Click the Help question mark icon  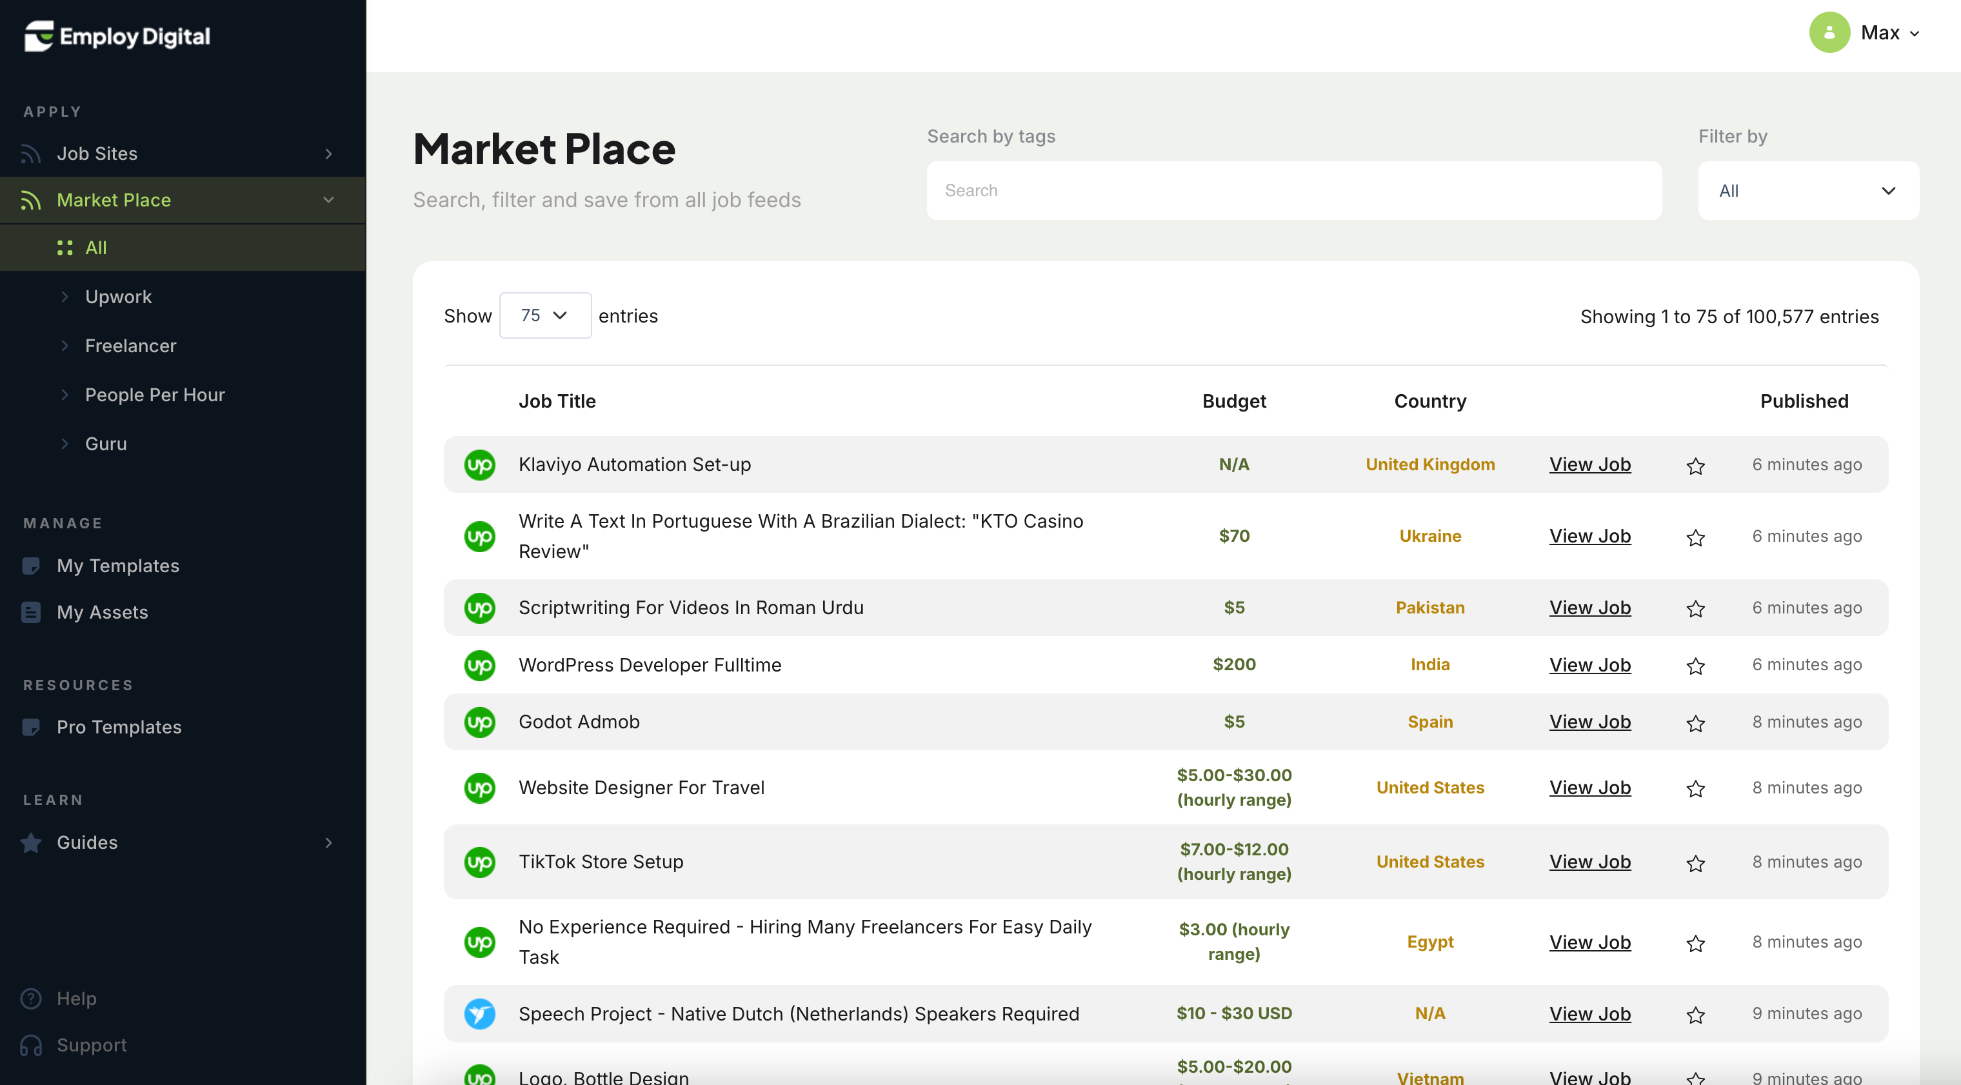30,998
